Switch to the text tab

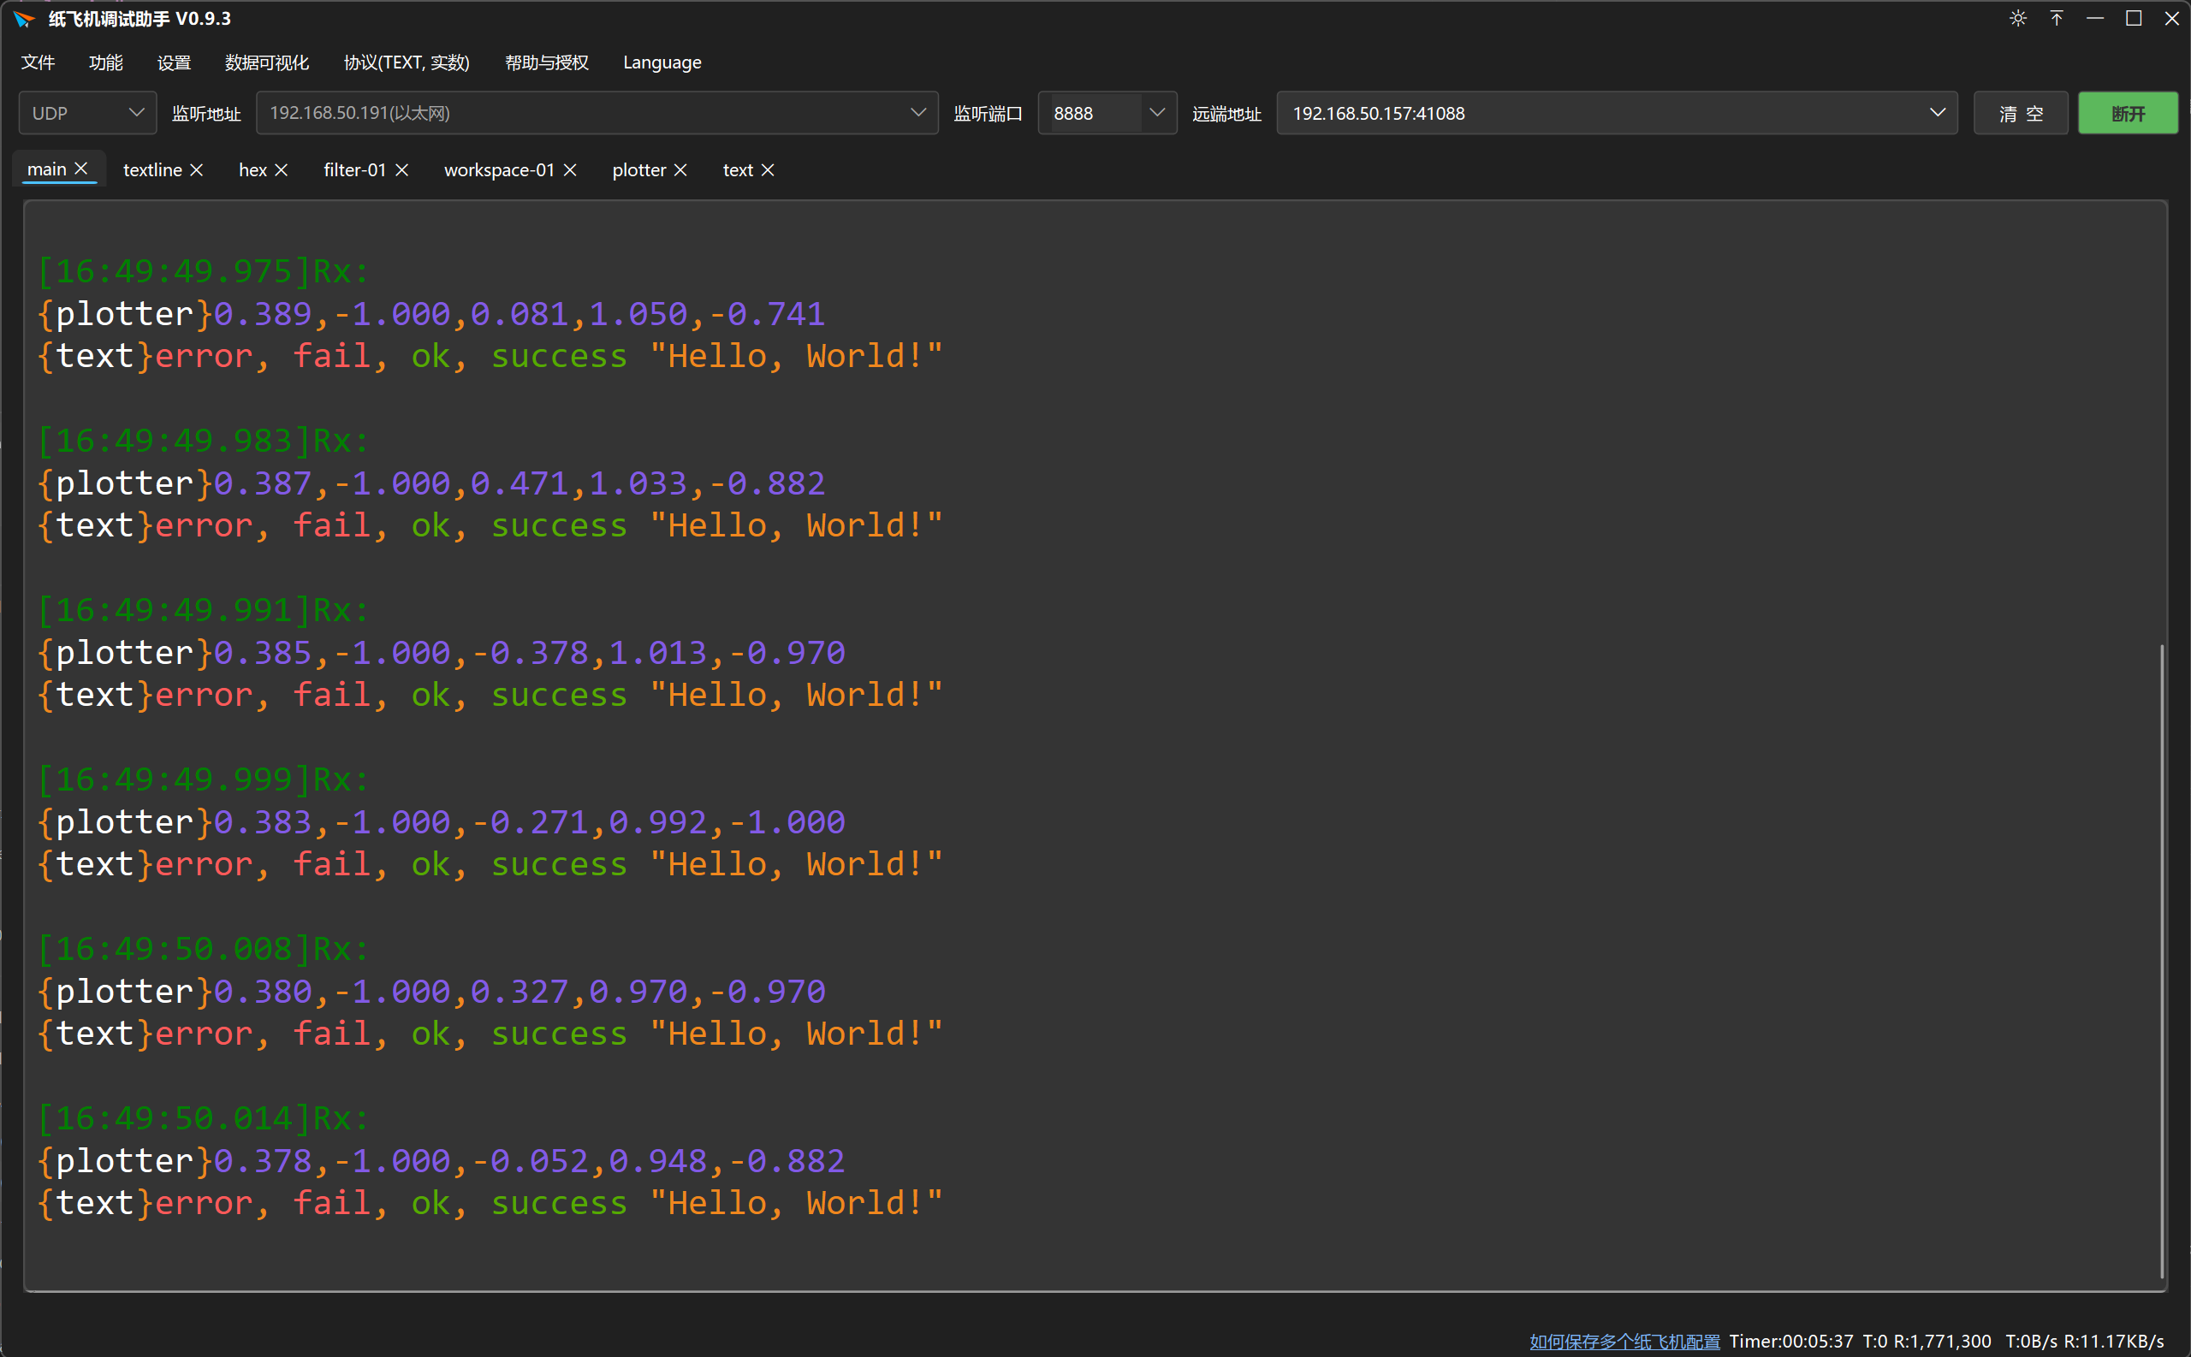tap(738, 169)
